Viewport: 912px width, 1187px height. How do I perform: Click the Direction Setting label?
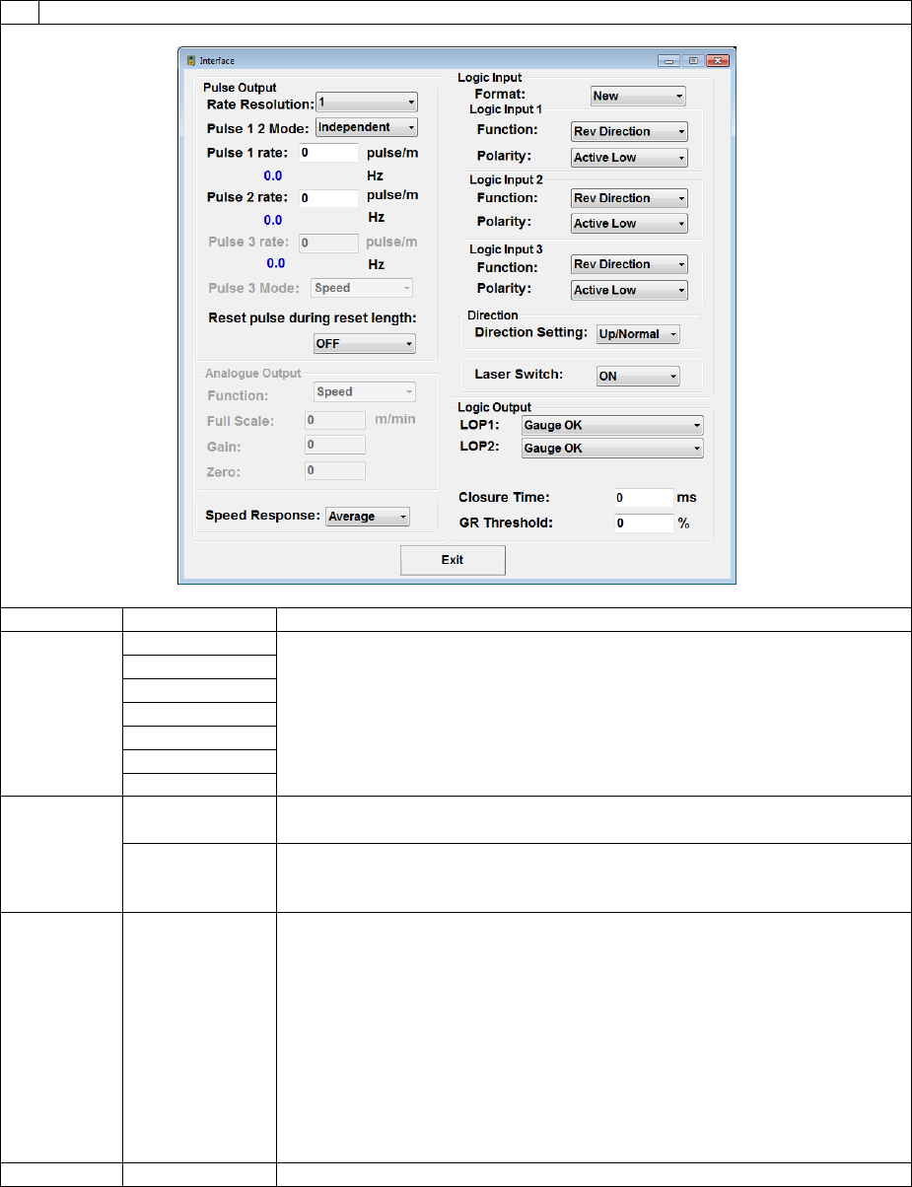pos(532,333)
